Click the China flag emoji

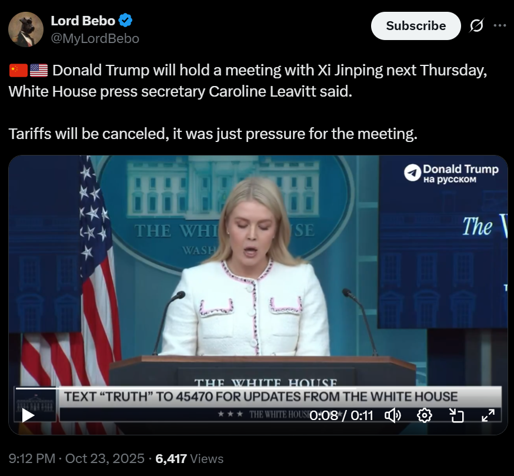[x=18, y=70]
